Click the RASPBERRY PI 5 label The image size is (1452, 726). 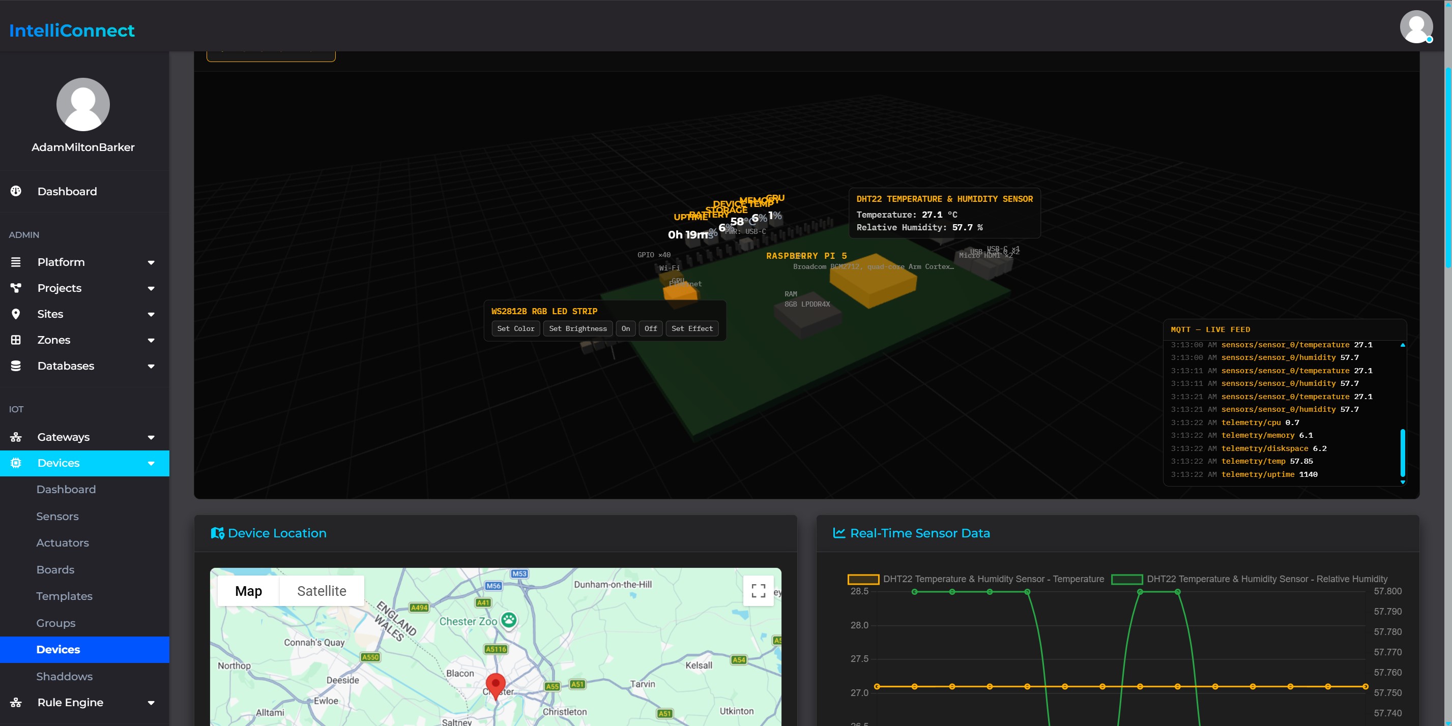pyautogui.click(x=806, y=256)
